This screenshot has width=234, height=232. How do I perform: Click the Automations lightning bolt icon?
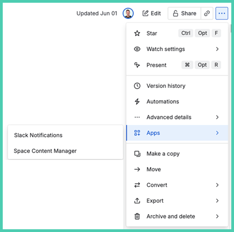point(137,101)
